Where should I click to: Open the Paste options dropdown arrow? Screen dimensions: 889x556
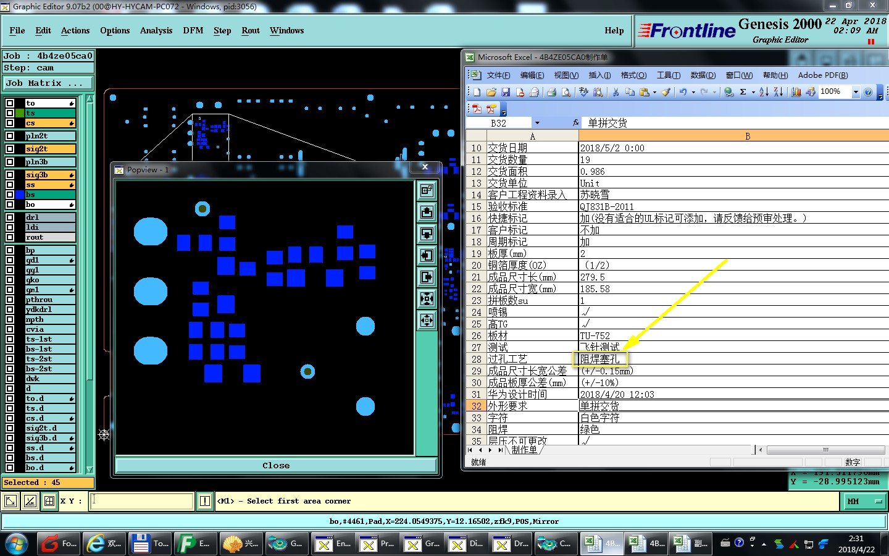pos(654,92)
